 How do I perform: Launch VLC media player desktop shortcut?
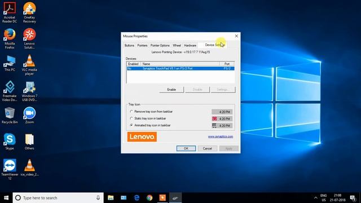pos(29,65)
